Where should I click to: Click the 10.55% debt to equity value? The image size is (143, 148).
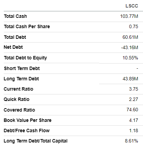click(x=130, y=58)
